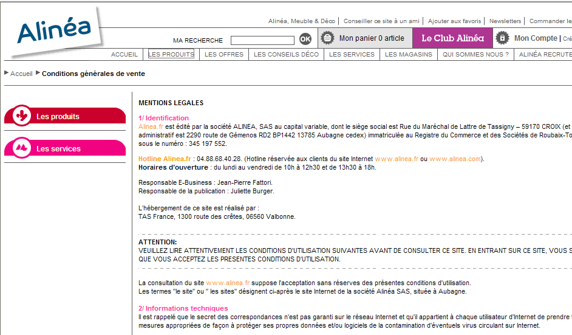Click Horaires d'ouverture bold text
This screenshot has height=335, width=572.
(173, 167)
